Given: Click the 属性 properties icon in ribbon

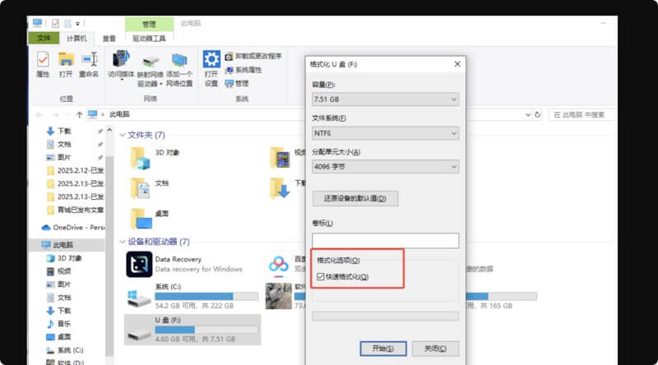Looking at the screenshot, I should tap(43, 60).
